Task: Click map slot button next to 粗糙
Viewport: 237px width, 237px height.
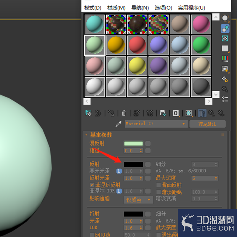Action: (148, 150)
